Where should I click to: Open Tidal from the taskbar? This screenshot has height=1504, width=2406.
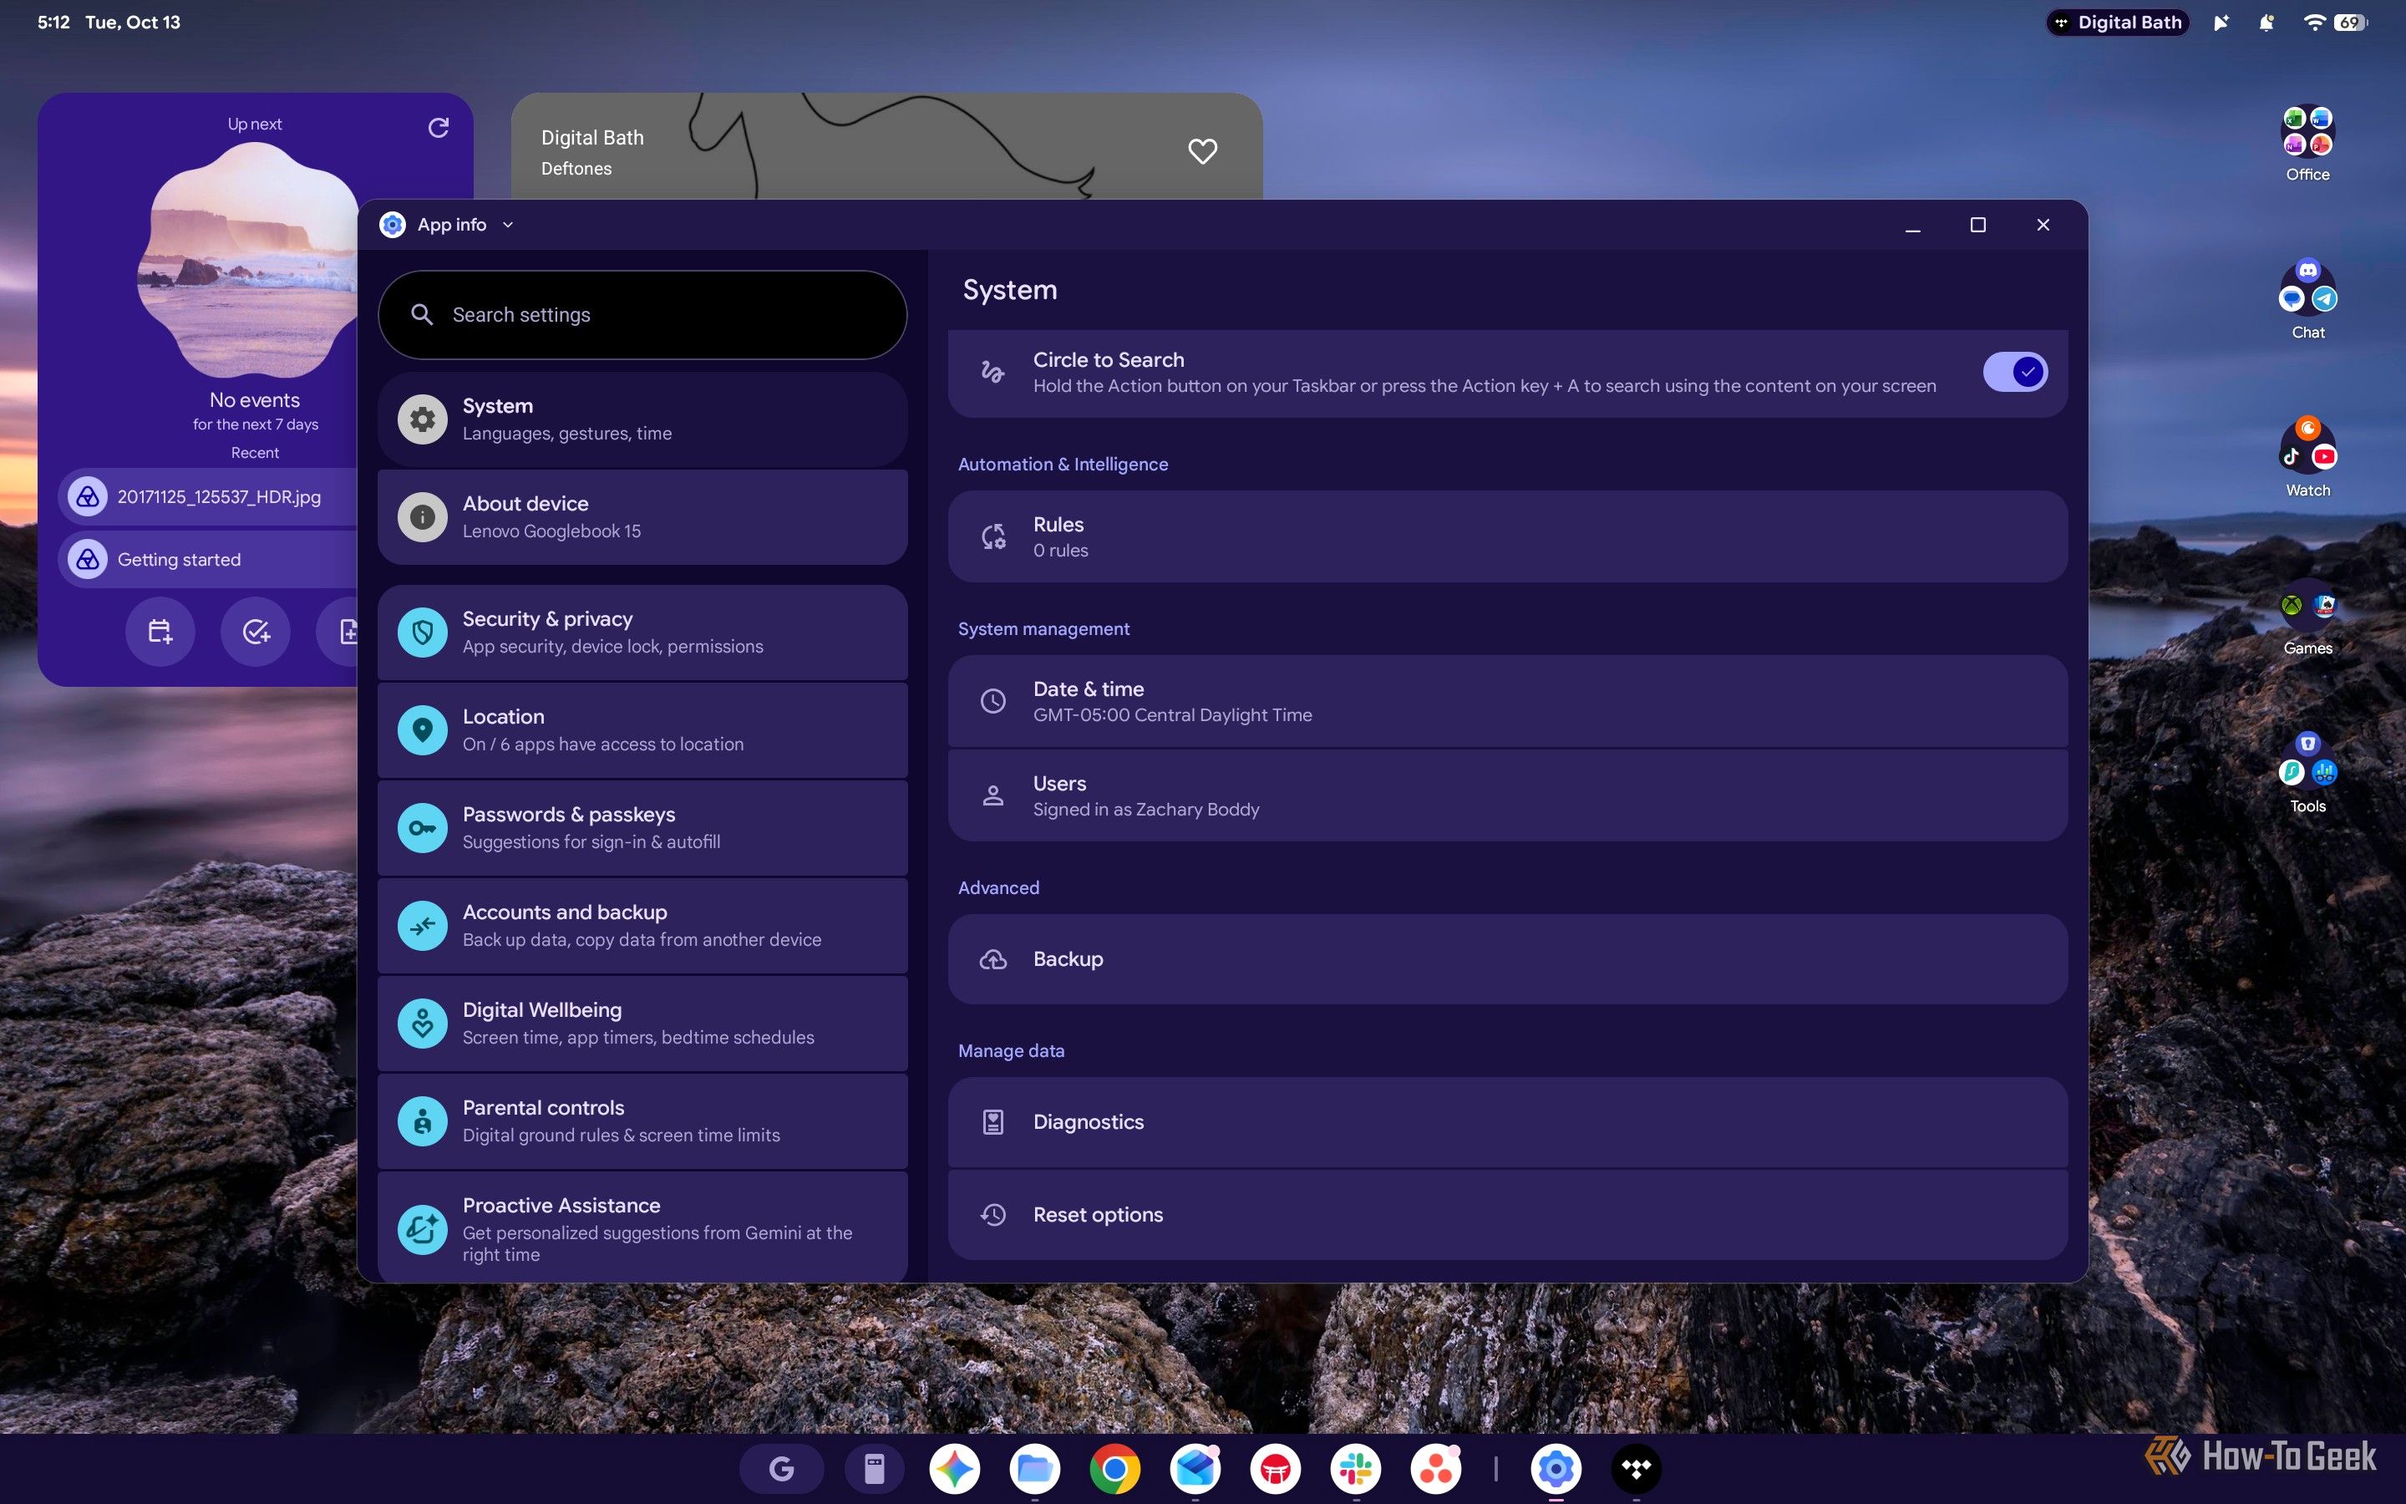[x=1636, y=1468]
